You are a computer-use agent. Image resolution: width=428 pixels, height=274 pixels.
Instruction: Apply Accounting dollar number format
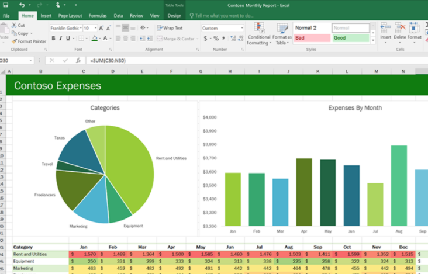coord(205,39)
